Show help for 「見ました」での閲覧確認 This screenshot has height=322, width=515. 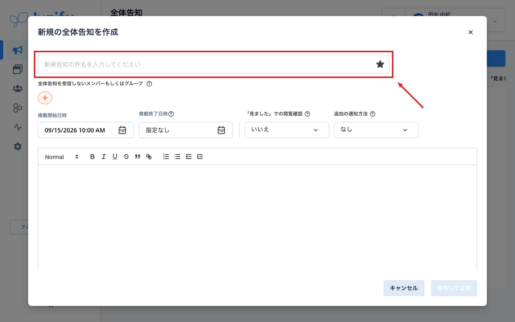tap(307, 114)
